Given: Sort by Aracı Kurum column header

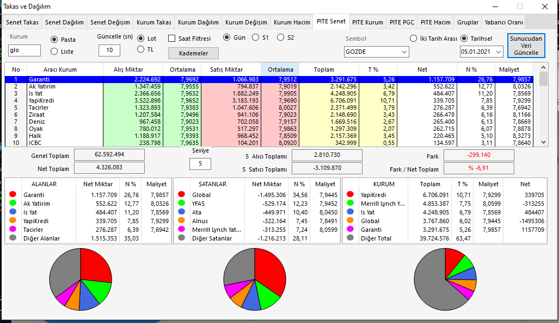Looking at the screenshot, I should point(65,69).
